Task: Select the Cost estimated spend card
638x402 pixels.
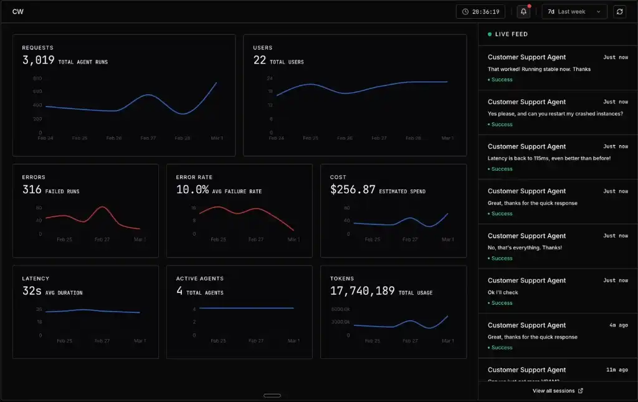Action: click(x=393, y=210)
